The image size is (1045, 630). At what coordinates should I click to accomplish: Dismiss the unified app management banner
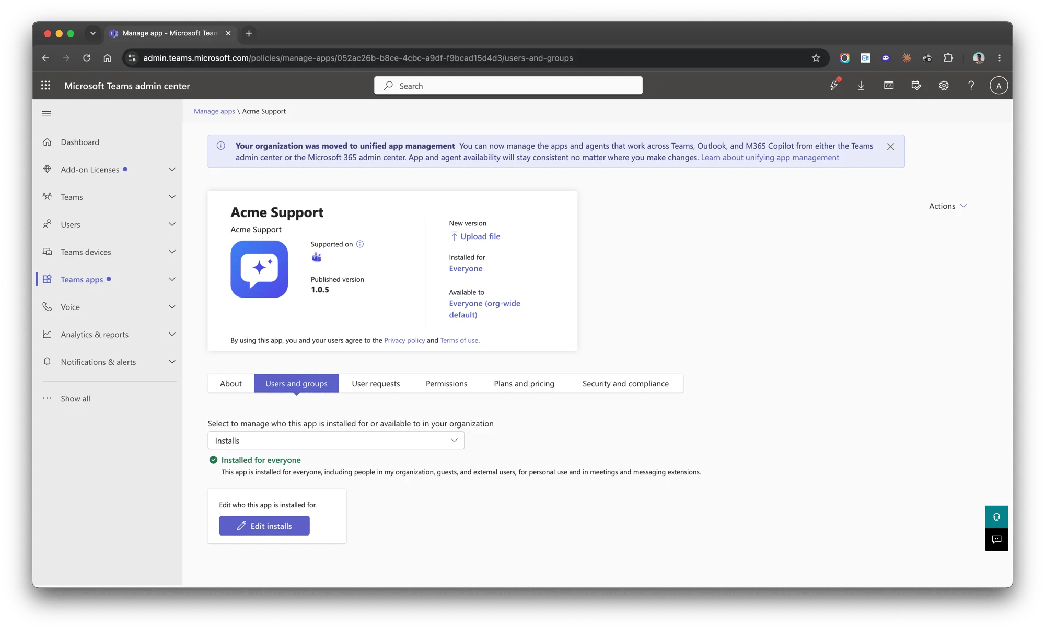pos(890,147)
